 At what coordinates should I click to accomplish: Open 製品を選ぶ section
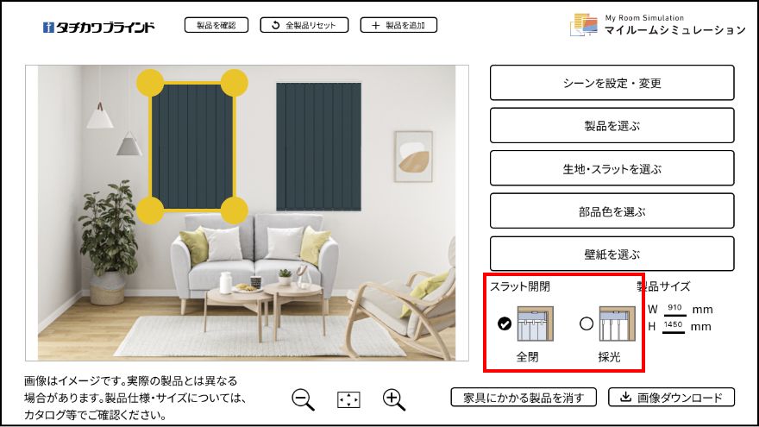[612, 125]
